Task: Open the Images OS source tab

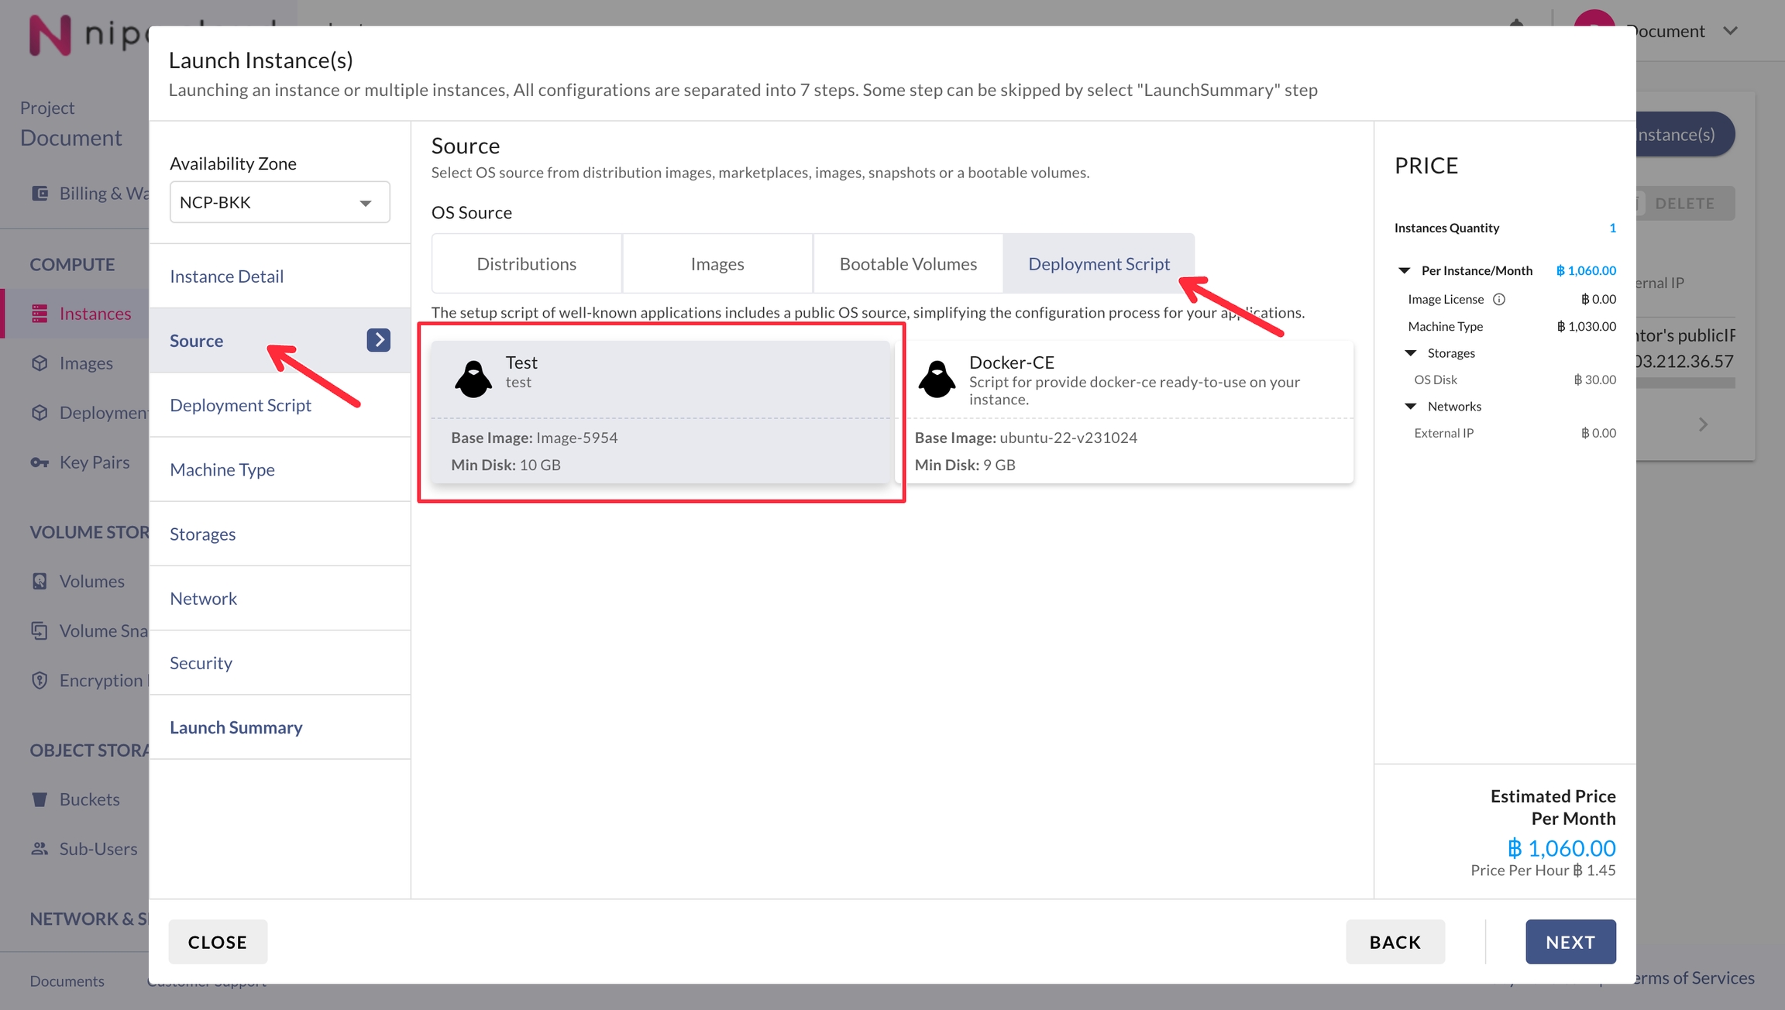Action: (x=717, y=264)
